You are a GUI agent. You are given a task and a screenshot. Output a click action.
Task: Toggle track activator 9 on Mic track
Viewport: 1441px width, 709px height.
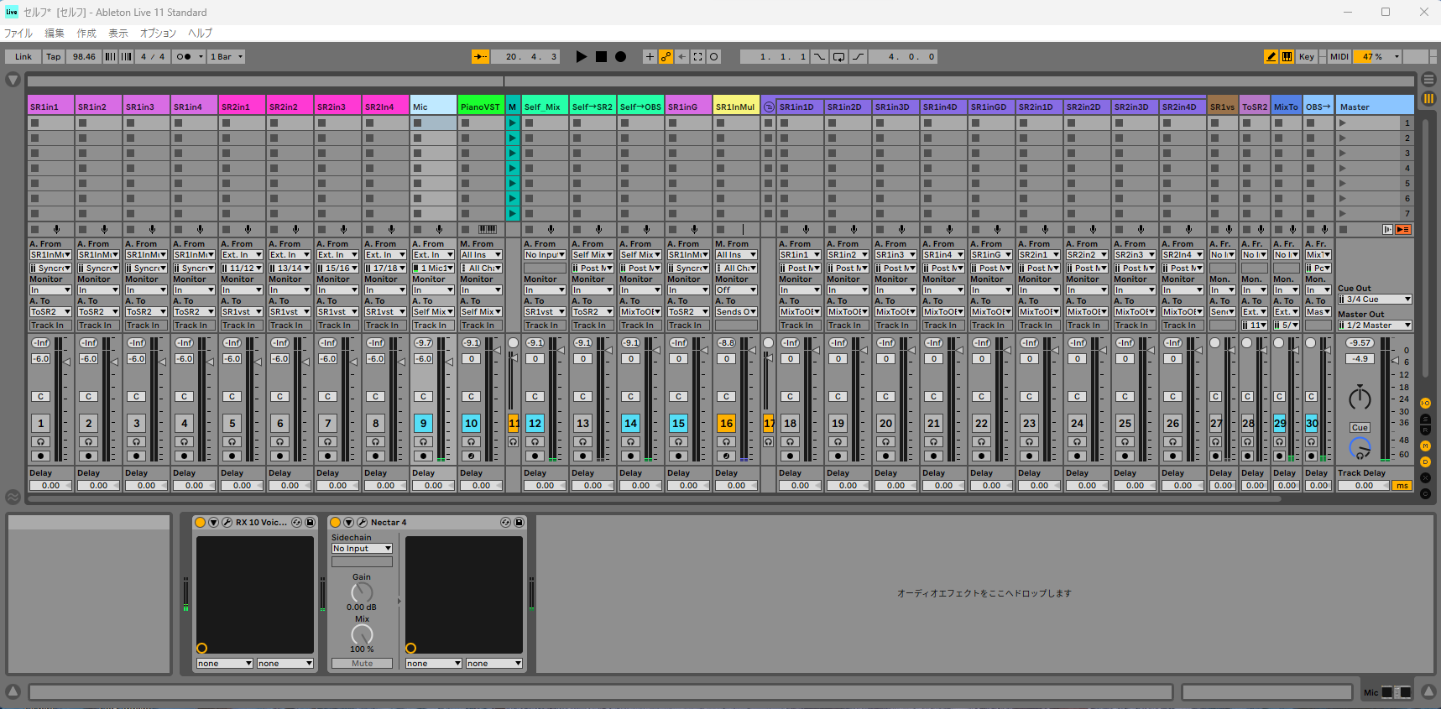tap(424, 424)
